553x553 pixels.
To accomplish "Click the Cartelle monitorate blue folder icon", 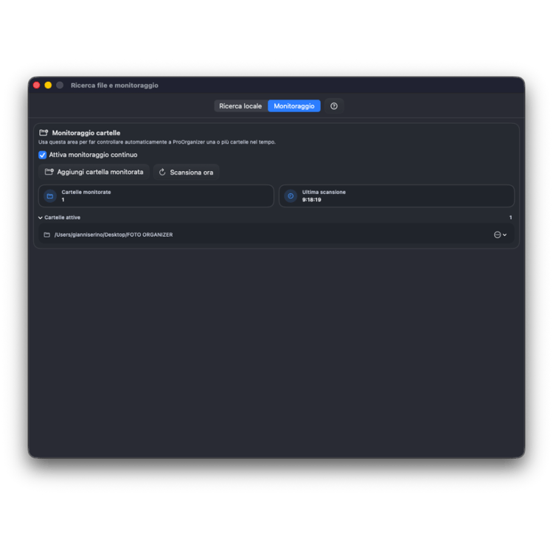I will [x=50, y=196].
